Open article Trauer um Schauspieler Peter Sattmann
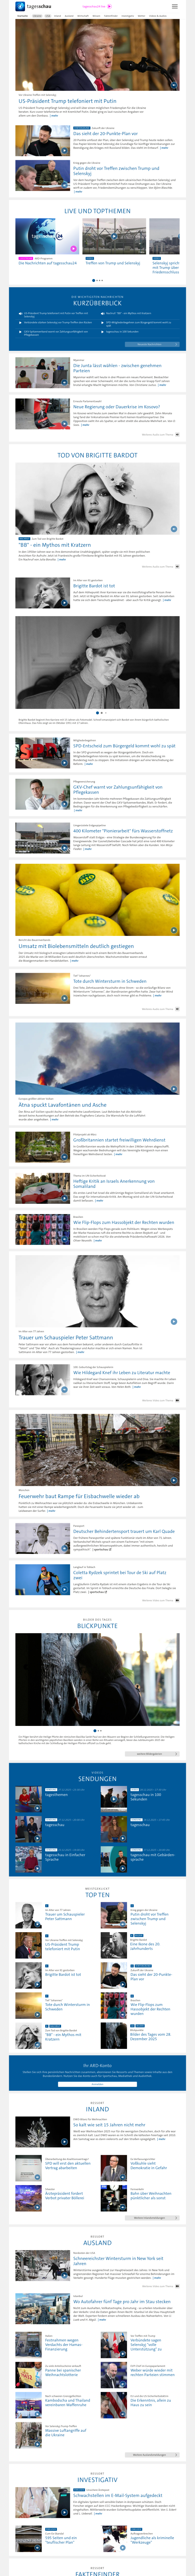The width and height of the screenshot is (195, 2576). pyautogui.click(x=65, y=1337)
